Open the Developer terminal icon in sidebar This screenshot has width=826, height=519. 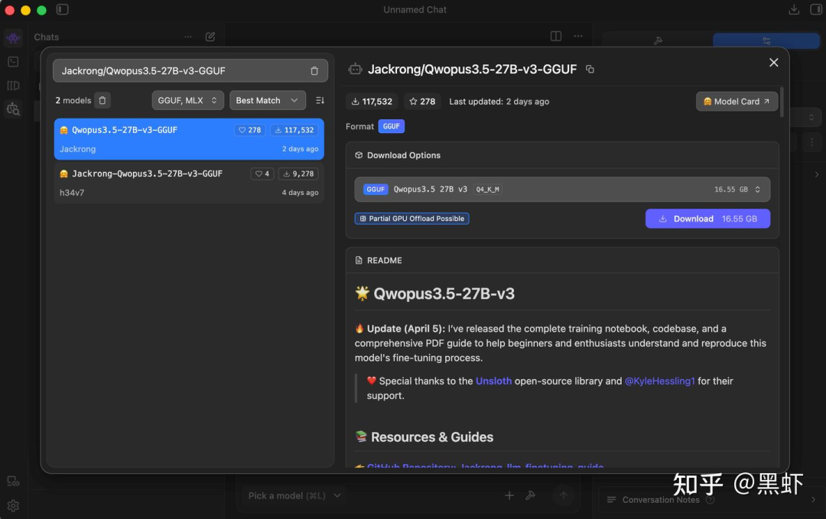click(x=13, y=62)
